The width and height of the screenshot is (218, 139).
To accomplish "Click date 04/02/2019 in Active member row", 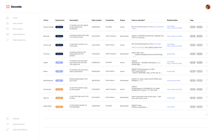I will coord(96,27).
